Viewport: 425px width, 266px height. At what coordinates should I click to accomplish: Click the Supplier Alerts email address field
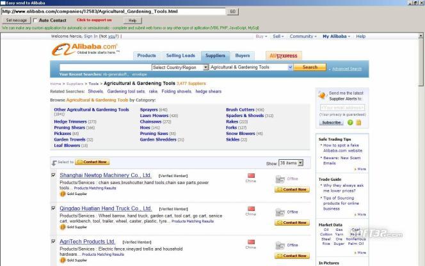tap(342, 107)
